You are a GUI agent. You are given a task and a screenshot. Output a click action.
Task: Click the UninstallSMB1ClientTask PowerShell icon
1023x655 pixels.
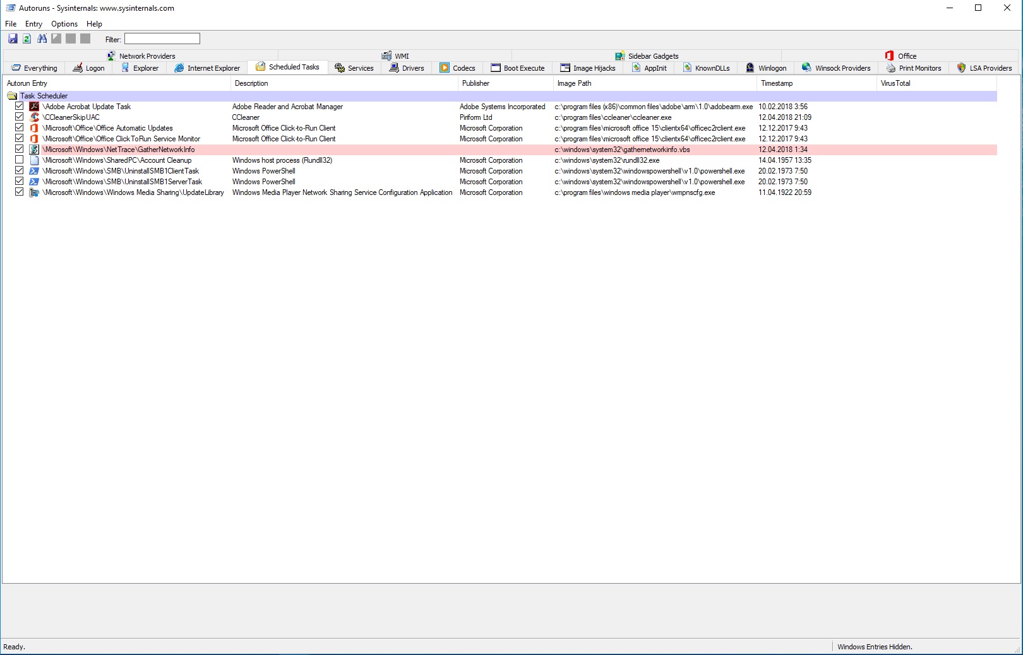click(x=34, y=171)
